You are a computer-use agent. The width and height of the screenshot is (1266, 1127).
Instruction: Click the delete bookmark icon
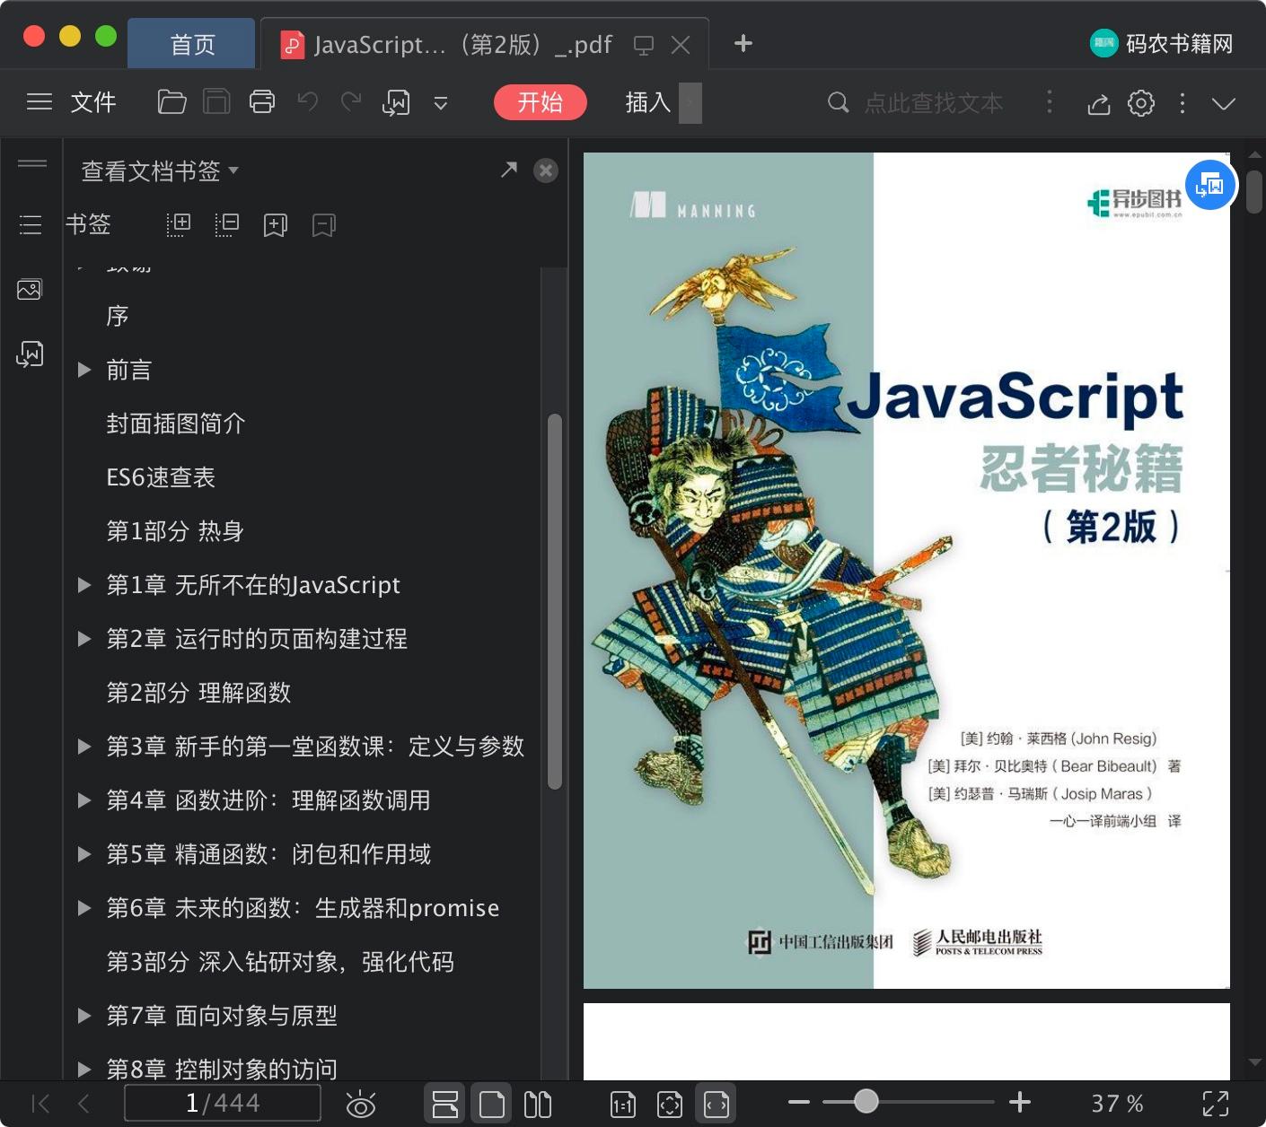(324, 224)
